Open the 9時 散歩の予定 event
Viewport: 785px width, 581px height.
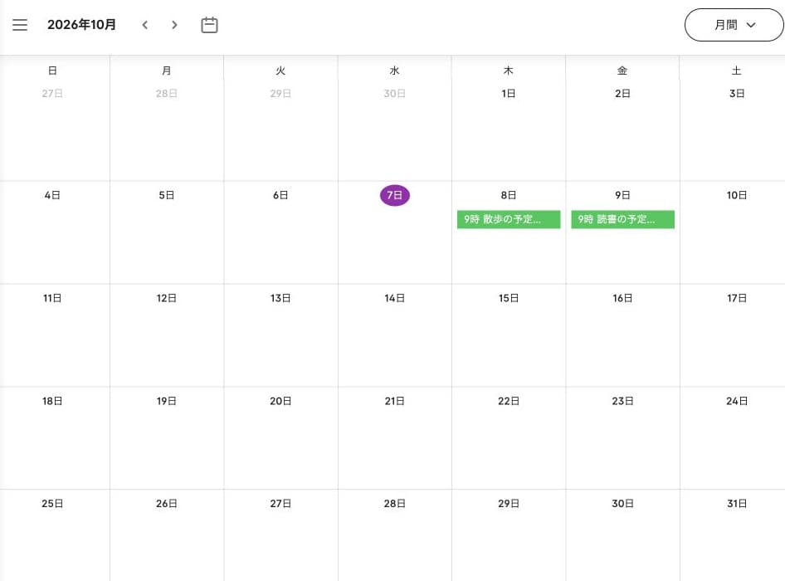click(x=509, y=219)
